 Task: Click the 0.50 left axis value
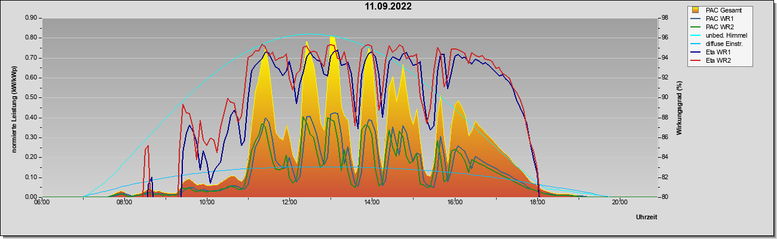(31, 97)
